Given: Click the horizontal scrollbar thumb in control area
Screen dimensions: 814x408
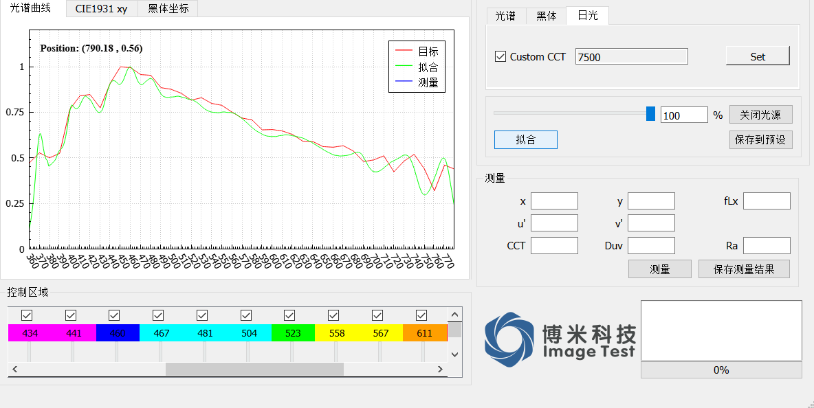Looking at the screenshot, I should click(x=254, y=369).
